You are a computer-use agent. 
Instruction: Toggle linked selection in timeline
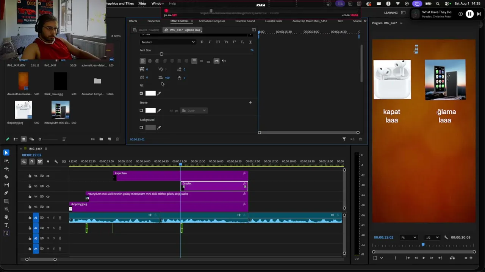tap(40, 162)
